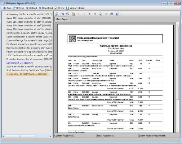Click the Download toolbar button
The height and width of the screenshot is (144, 182).
(45, 8)
